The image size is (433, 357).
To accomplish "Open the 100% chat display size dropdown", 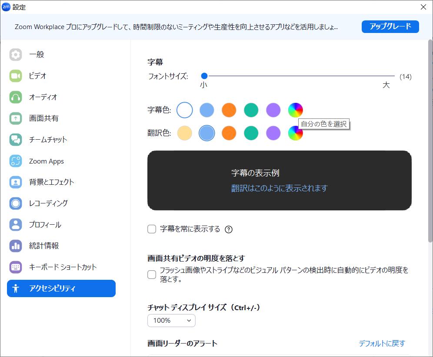I will click(171, 321).
